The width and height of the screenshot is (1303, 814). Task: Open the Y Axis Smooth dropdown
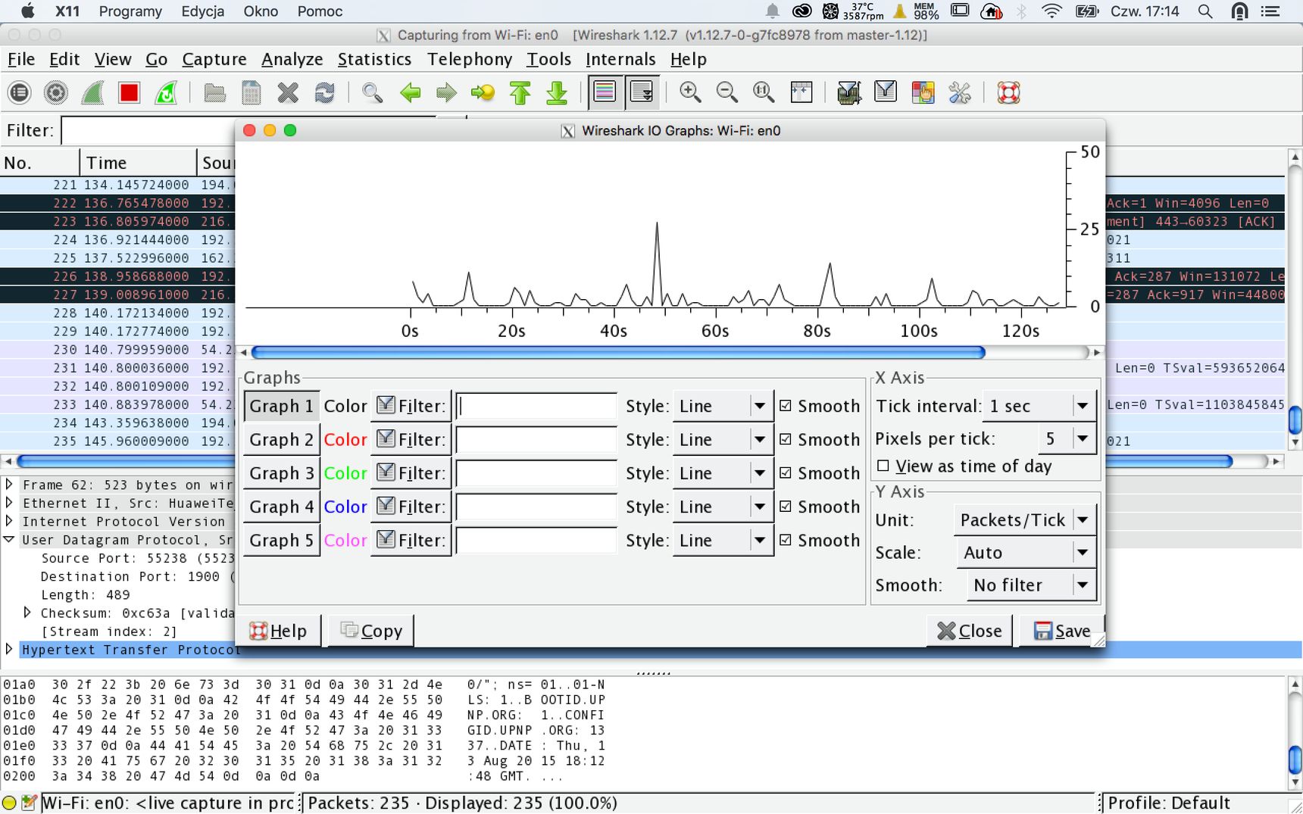pos(1031,585)
